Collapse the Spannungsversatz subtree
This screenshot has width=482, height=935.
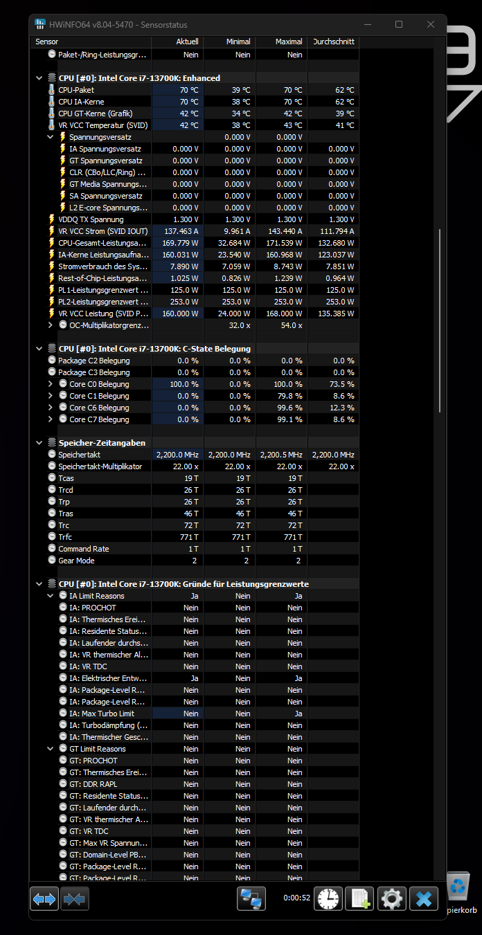[51, 137]
